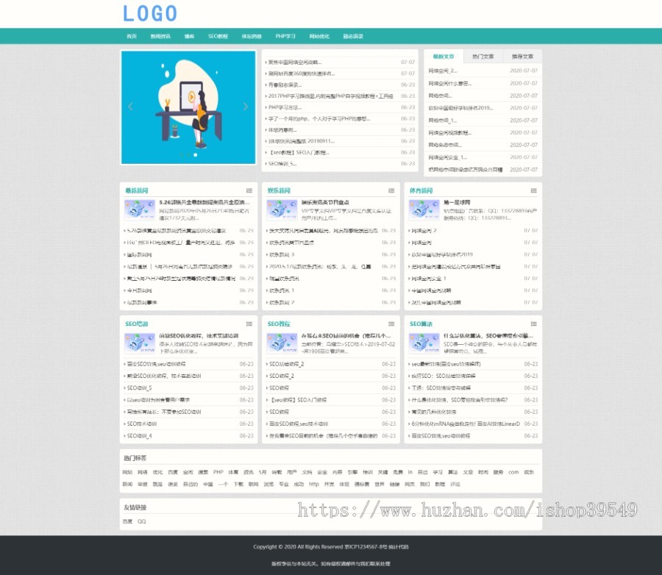Screen dimensions: 662x575
Task: Select the http tag in 热门标签
Action: point(313,485)
